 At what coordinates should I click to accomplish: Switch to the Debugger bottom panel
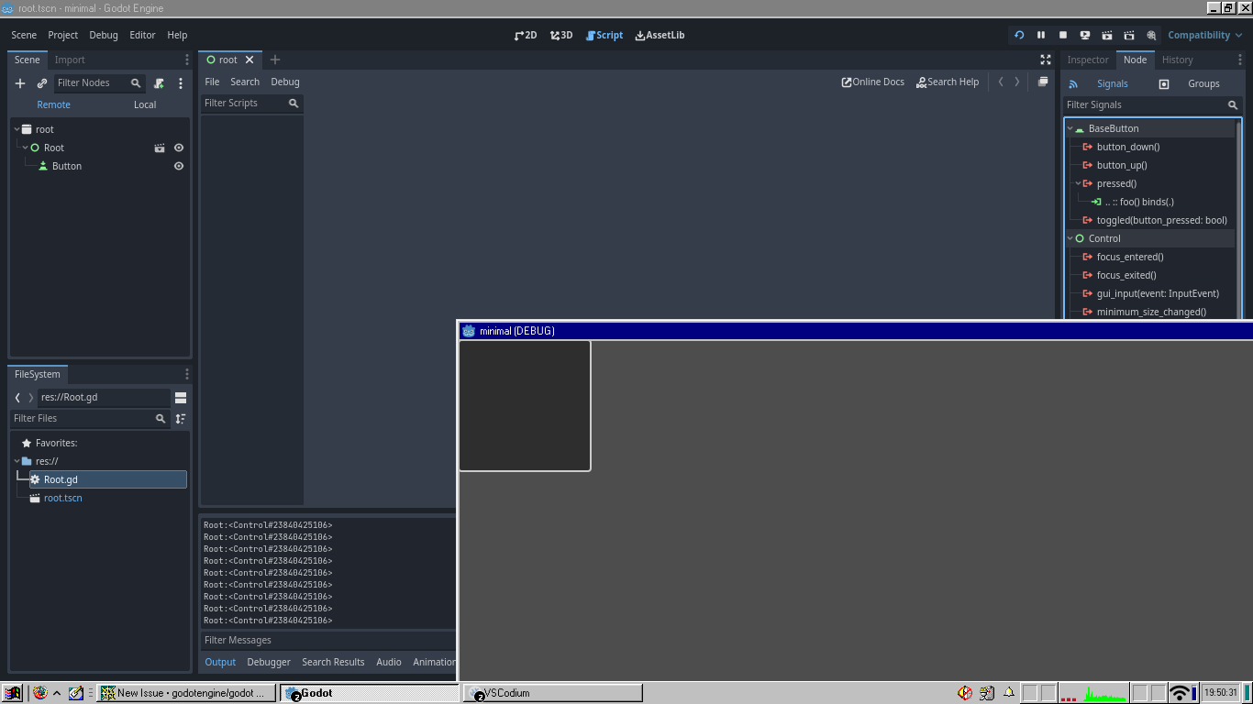pyautogui.click(x=268, y=662)
